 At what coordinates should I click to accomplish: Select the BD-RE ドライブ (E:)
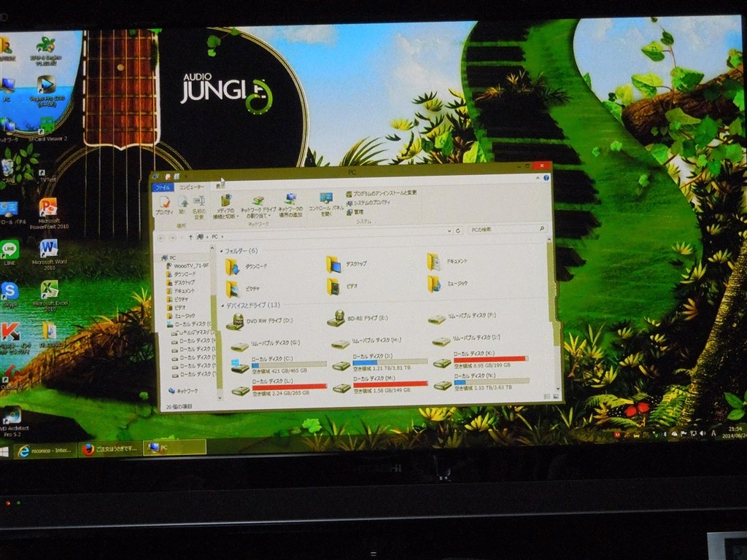[x=358, y=318]
